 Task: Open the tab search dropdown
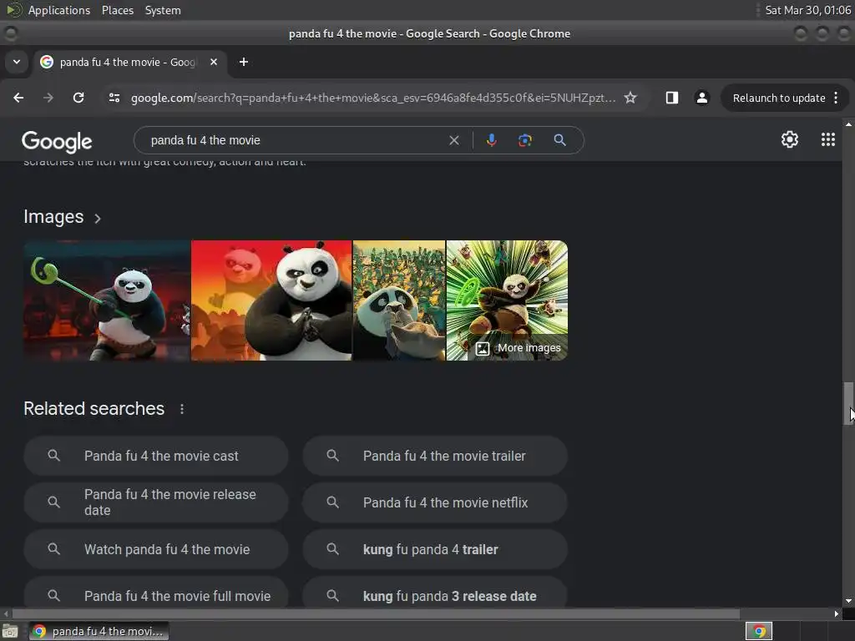pos(17,62)
